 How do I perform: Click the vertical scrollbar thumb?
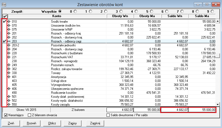coord(218,56)
